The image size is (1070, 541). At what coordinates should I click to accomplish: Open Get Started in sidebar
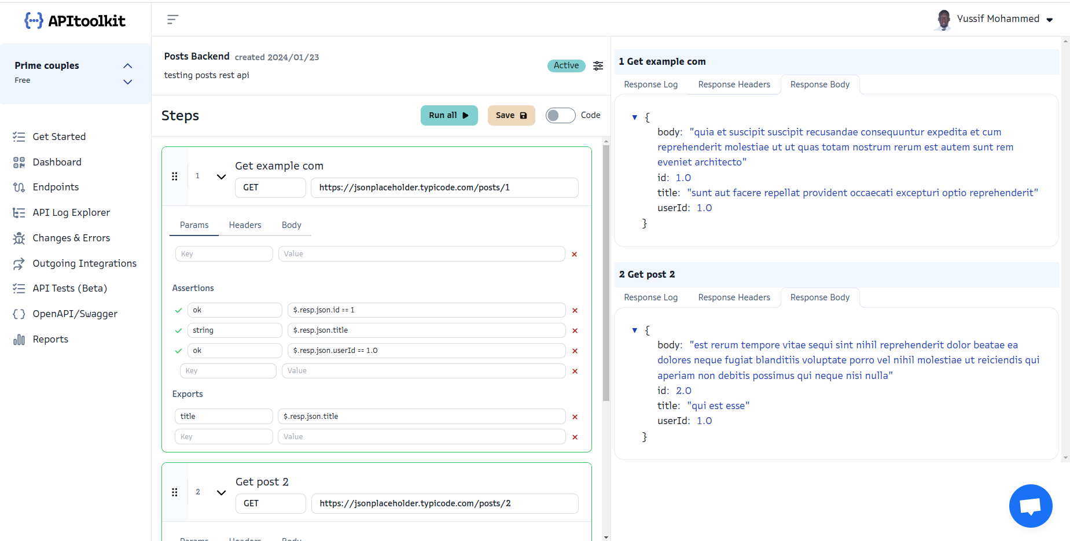(59, 137)
